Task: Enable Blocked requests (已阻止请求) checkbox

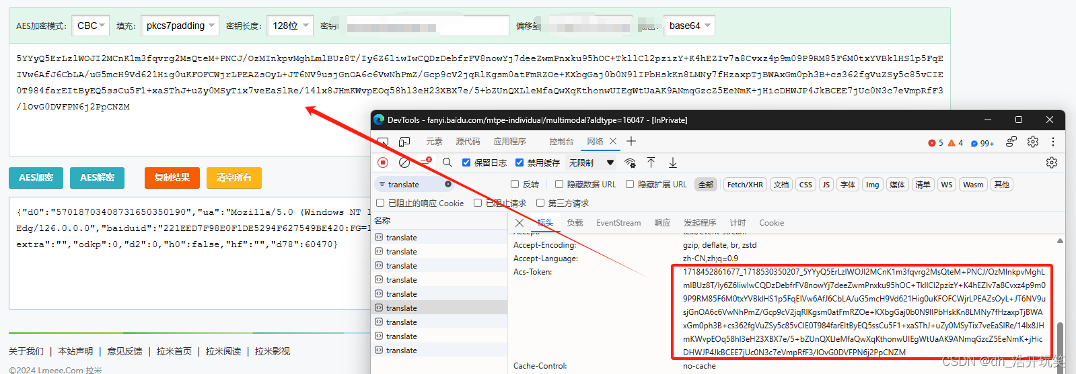Action: click(x=478, y=203)
